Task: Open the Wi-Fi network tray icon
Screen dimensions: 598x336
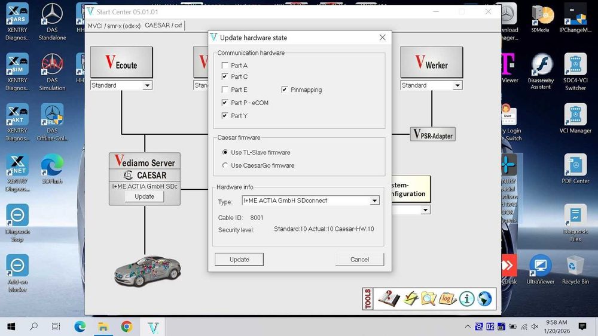Action: click(x=524, y=326)
